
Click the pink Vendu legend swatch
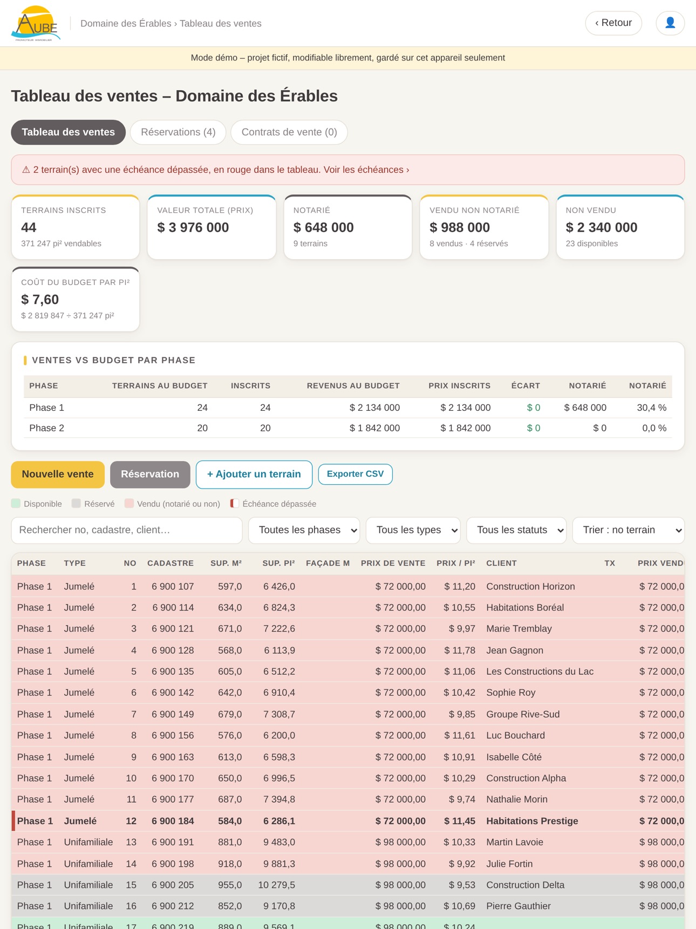pos(129,504)
